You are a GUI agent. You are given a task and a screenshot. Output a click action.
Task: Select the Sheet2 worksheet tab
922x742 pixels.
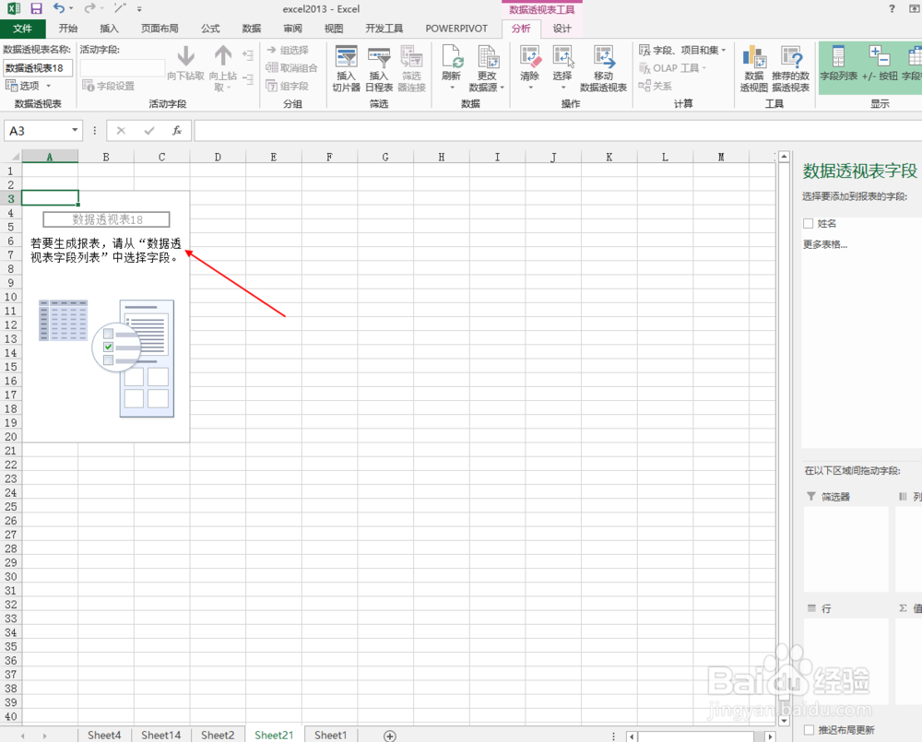[x=218, y=735]
